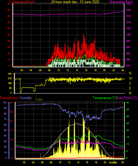This screenshot has height=166, width=138.
Task: Click "40" on the green temperature axis
Action: pyautogui.click(x=128, y=103)
